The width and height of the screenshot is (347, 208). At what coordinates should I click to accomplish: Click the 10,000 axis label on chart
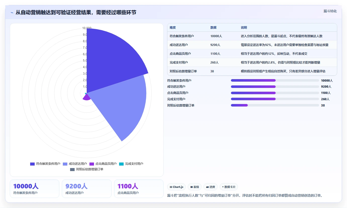point(87,28)
